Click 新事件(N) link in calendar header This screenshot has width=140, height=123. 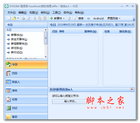point(90,32)
